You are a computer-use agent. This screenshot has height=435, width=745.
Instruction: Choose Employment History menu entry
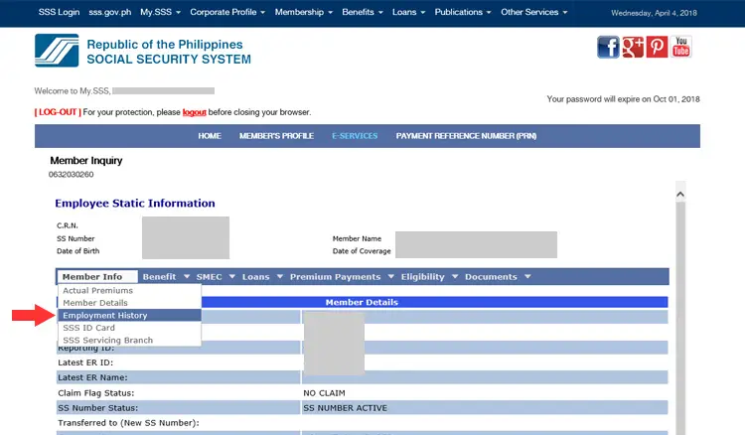(129, 316)
